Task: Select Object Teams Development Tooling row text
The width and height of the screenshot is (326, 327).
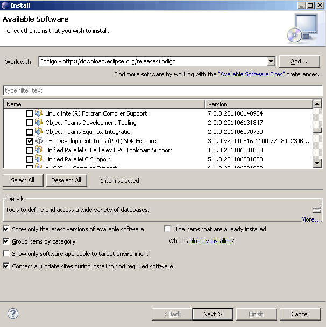Action: point(91,123)
